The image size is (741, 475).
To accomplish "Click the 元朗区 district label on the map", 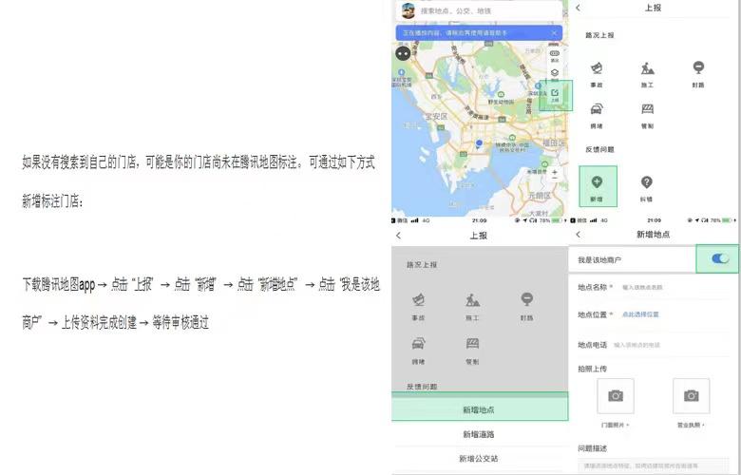I will tap(540, 195).
